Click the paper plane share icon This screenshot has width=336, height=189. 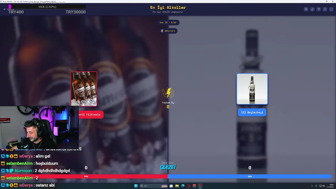[319, 9]
